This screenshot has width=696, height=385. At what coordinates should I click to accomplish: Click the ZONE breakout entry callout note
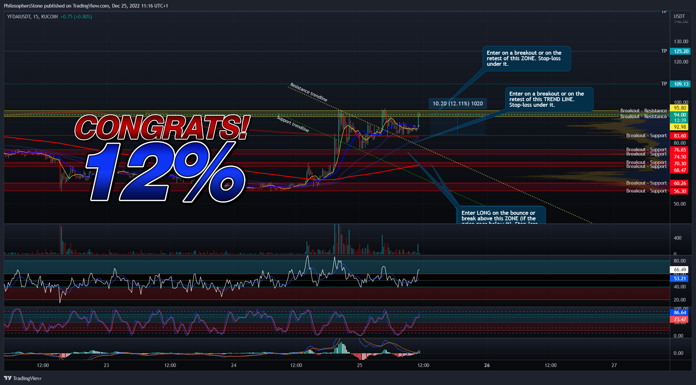tap(527, 59)
